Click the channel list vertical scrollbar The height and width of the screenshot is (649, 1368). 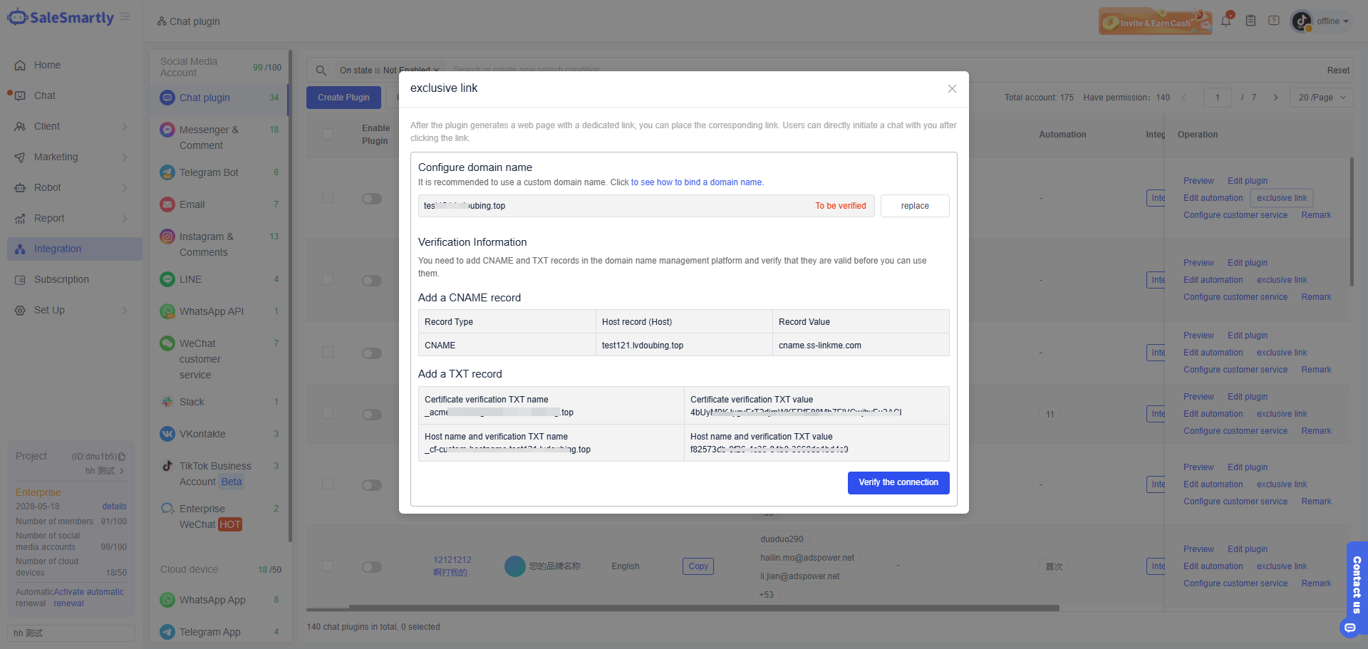290,296
